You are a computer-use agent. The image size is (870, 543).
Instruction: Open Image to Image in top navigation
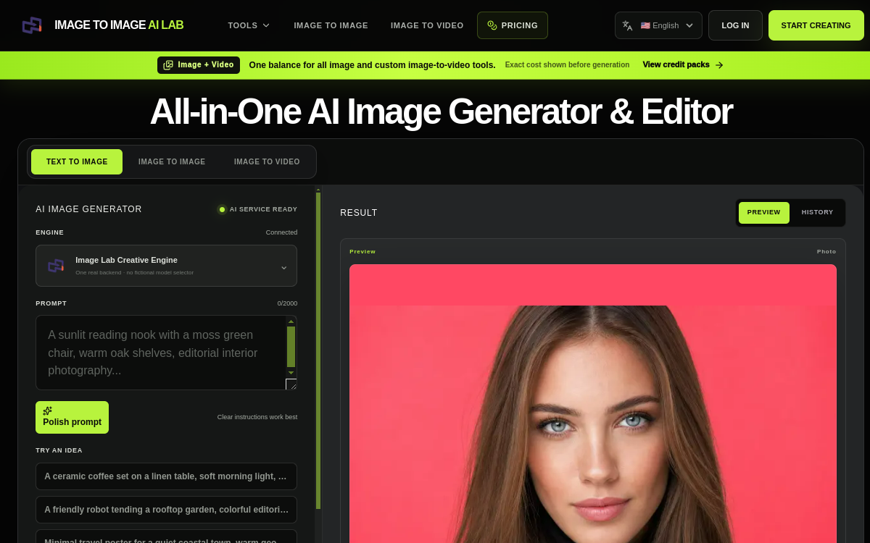[x=331, y=25]
